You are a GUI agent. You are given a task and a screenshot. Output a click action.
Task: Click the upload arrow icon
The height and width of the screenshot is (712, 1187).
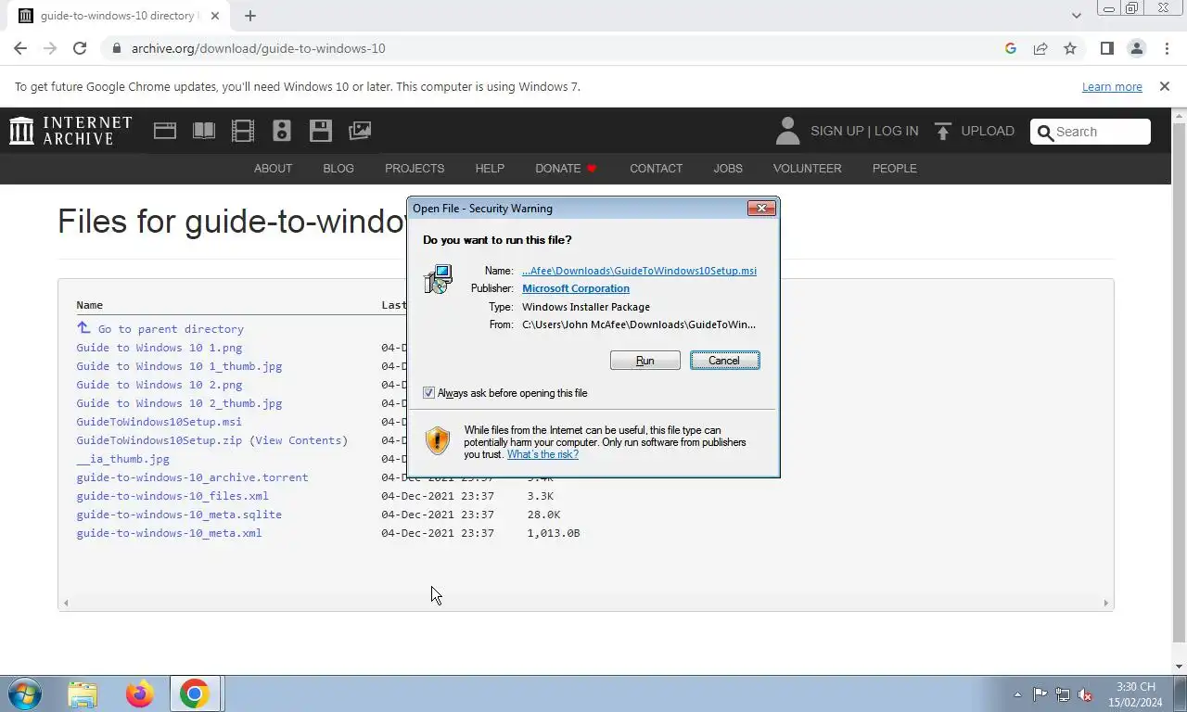943,131
